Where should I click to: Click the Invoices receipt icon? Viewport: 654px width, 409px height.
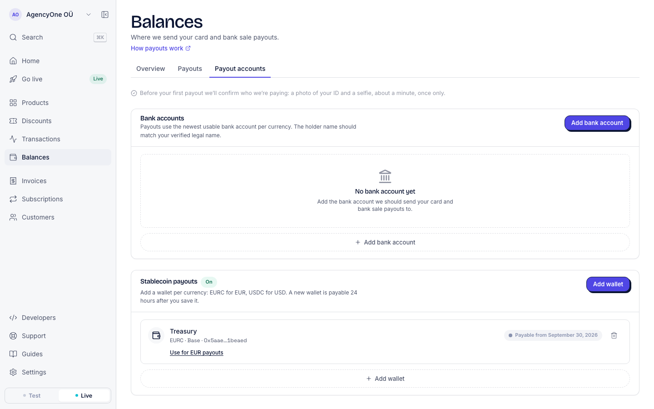pos(13,181)
